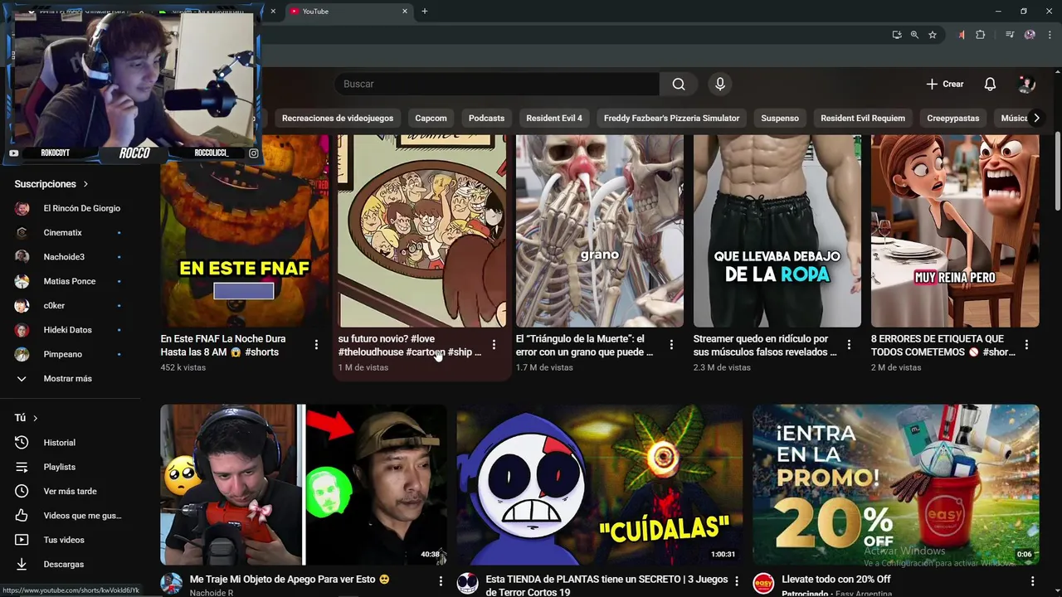Click the zoom magnifier icon in address bar
This screenshot has width=1062, height=597.
tap(914, 35)
